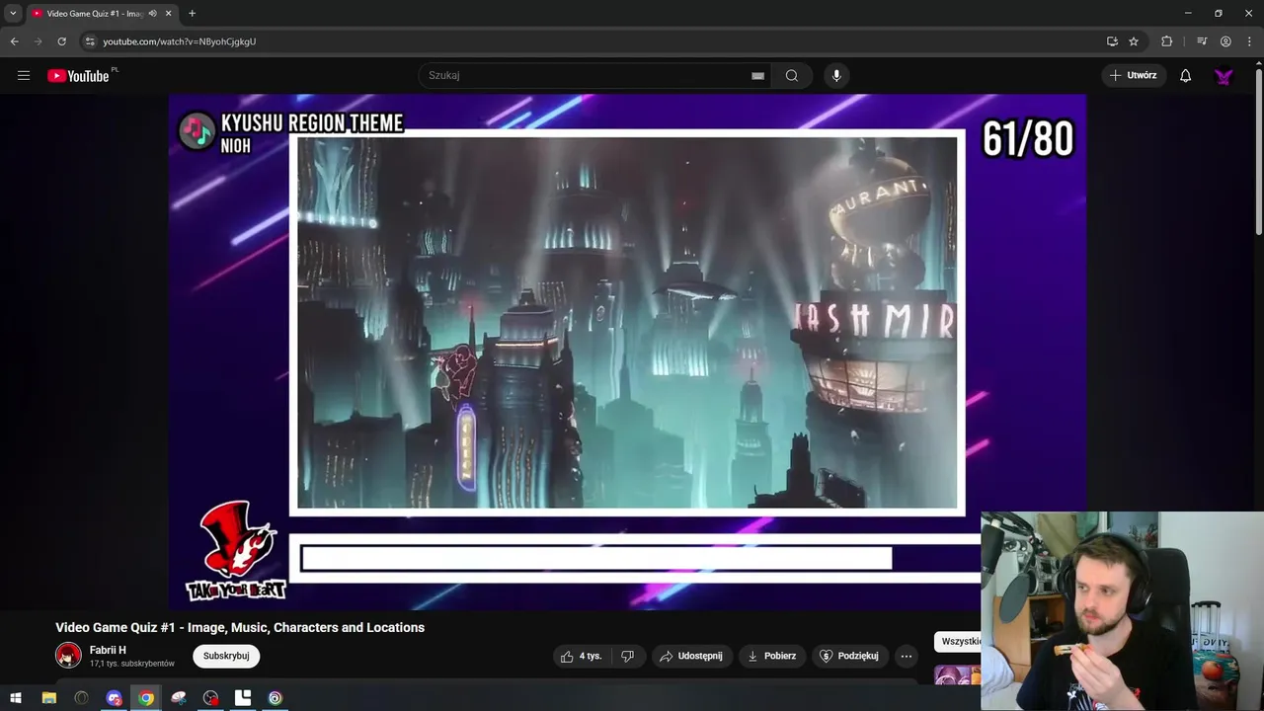Open the tab search dropdown arrow
Image resolution: width=1264 pixels, height=711 pixels.
13,13
